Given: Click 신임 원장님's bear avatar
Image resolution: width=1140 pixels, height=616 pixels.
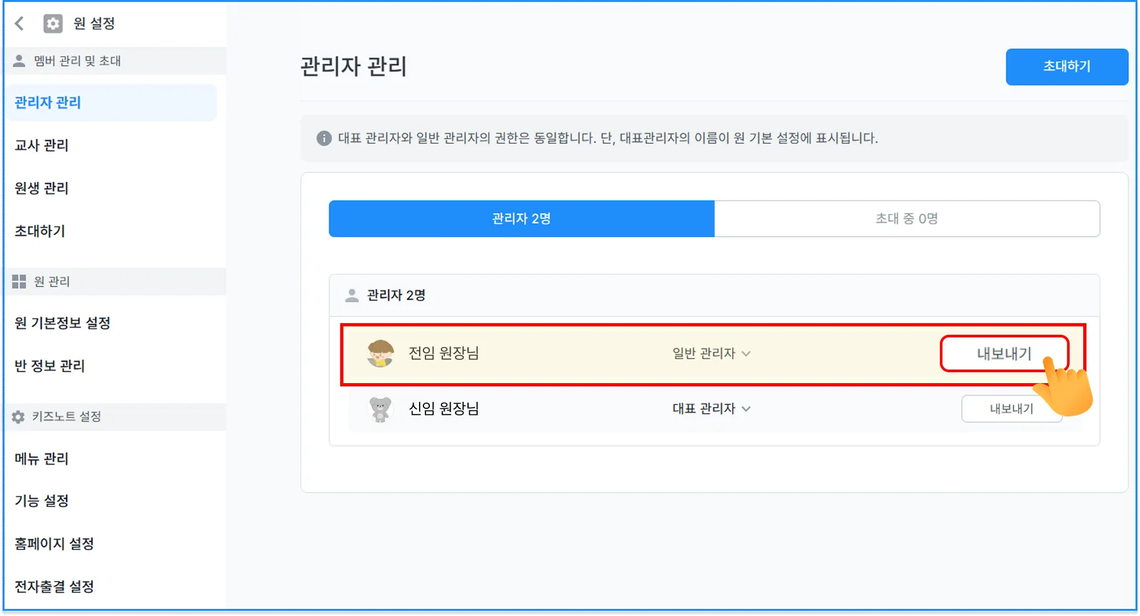Looking at the screenshot, I should point(380,409).
